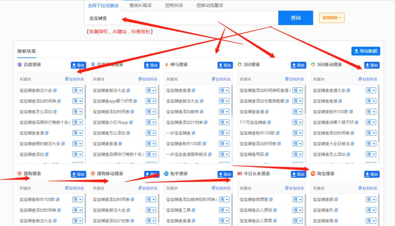Open the 使用教程 dropdown
Viewport: 395px width, 226px height.
(x=331, y=18)
